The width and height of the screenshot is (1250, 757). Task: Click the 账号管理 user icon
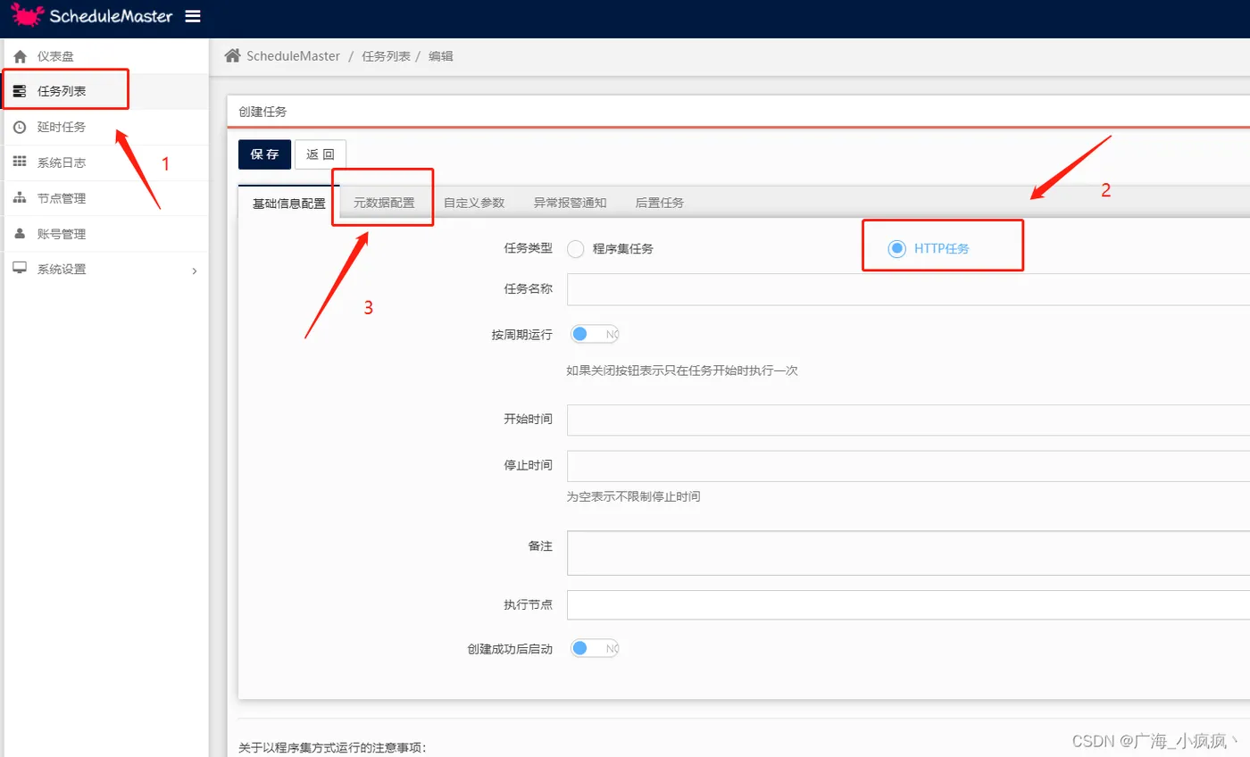tap(20, 234)
